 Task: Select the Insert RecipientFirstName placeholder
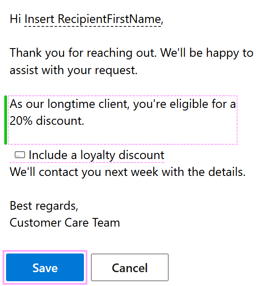(x=93, y=19)
